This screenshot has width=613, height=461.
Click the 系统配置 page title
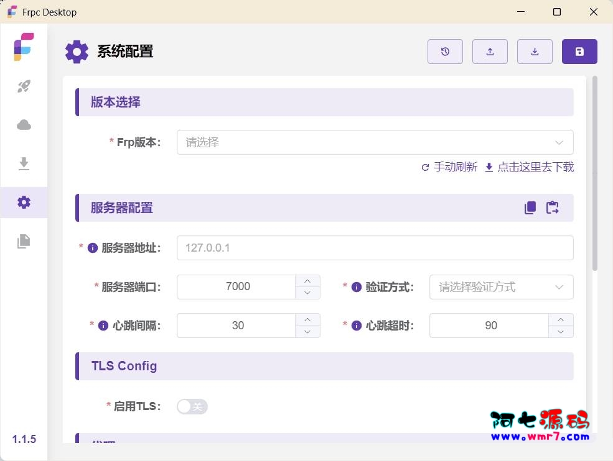125,52
